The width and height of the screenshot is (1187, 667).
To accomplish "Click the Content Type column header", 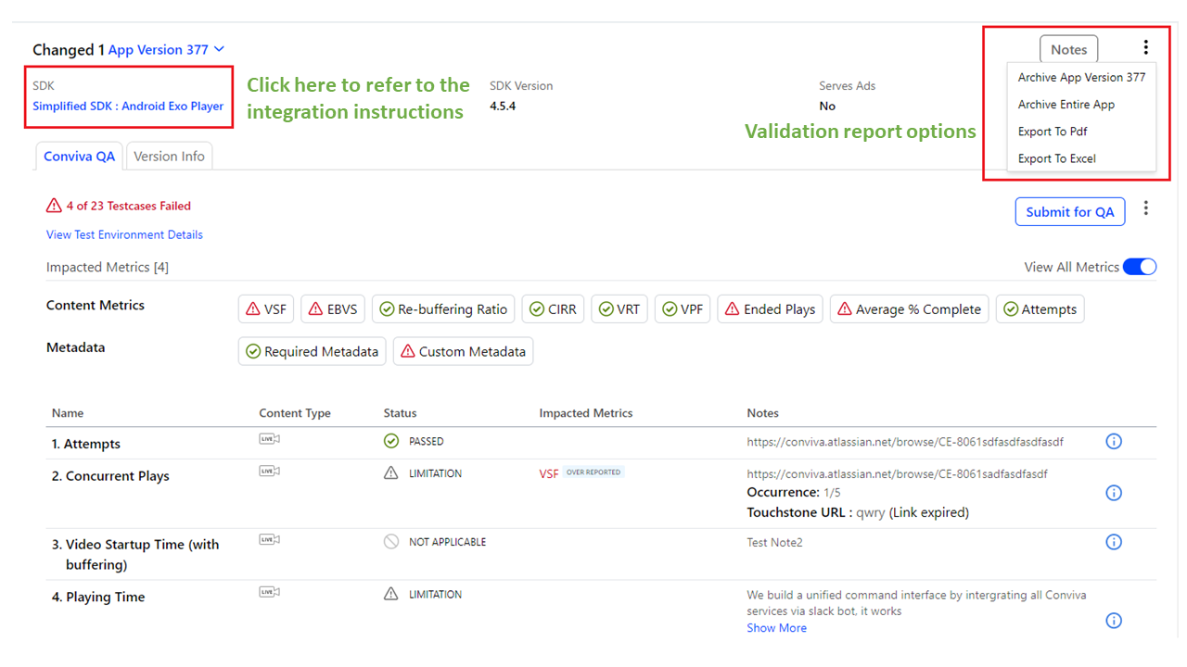I will pyautogui.click(x=295, y=413).
